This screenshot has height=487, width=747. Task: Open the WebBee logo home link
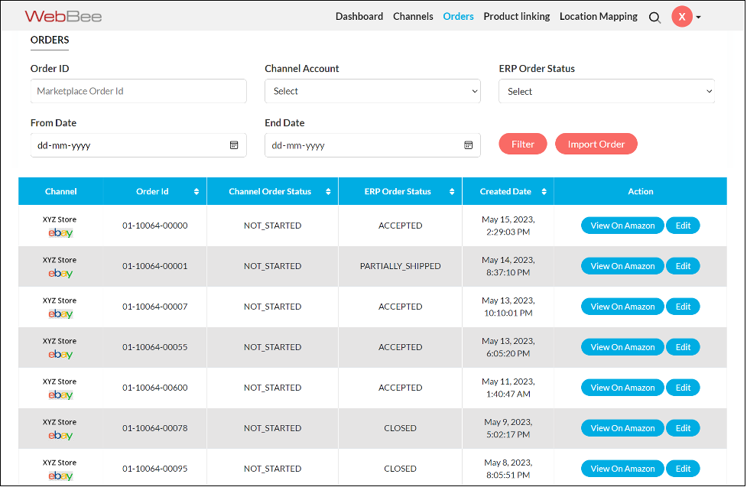pos(63,17)
